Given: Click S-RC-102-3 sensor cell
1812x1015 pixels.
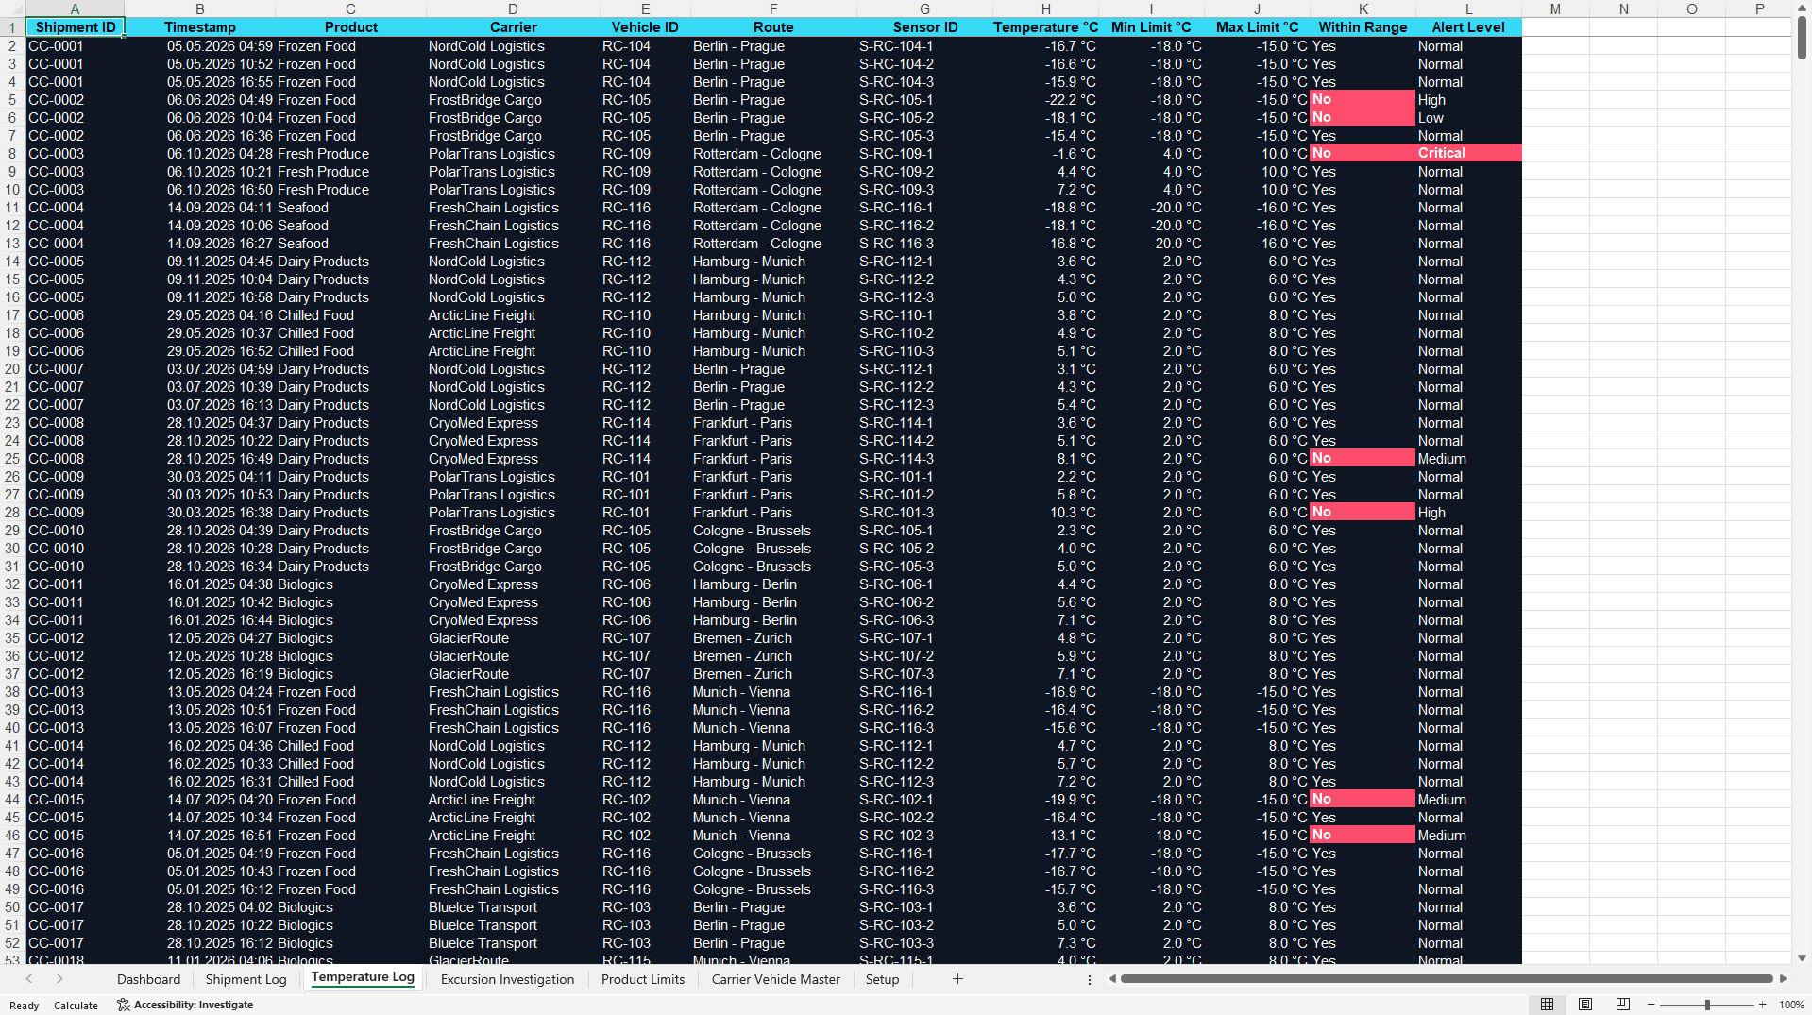Looking at the screenshot, I should tap(924, 836).
